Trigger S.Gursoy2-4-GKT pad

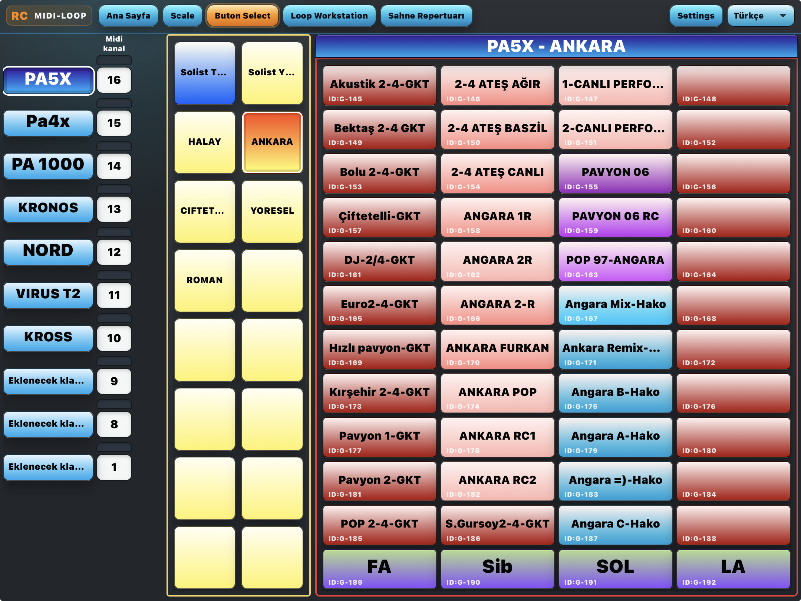pos(497,525)
